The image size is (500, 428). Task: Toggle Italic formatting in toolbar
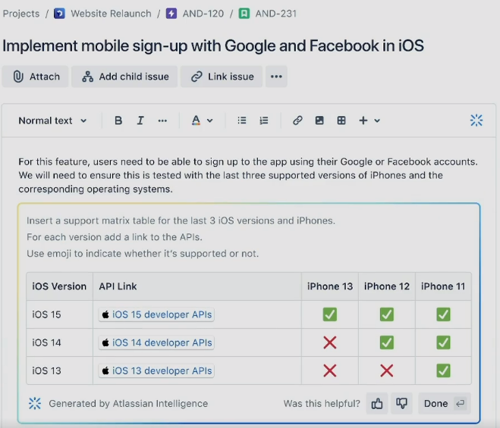[x=140, y=120]
